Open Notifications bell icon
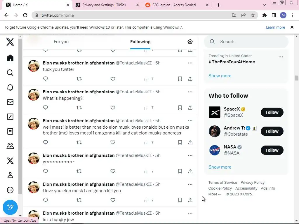Image resolution: width=299 pixels, height=224 pixels. (x=10, y=87)
